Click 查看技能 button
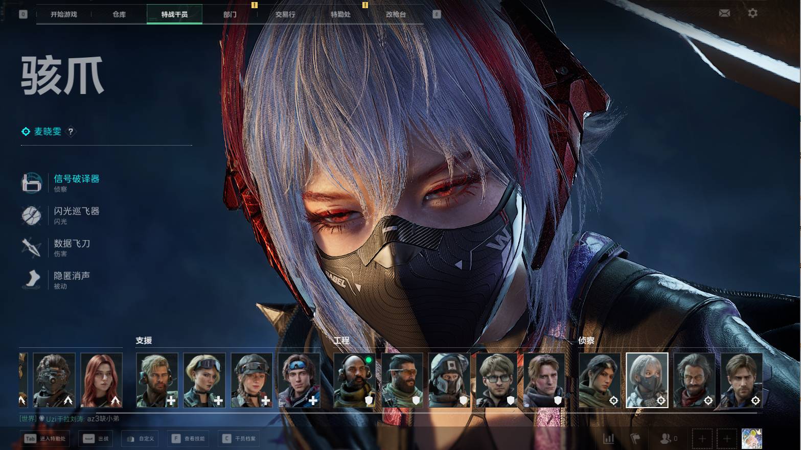801x450 pixels. (189, 438)
